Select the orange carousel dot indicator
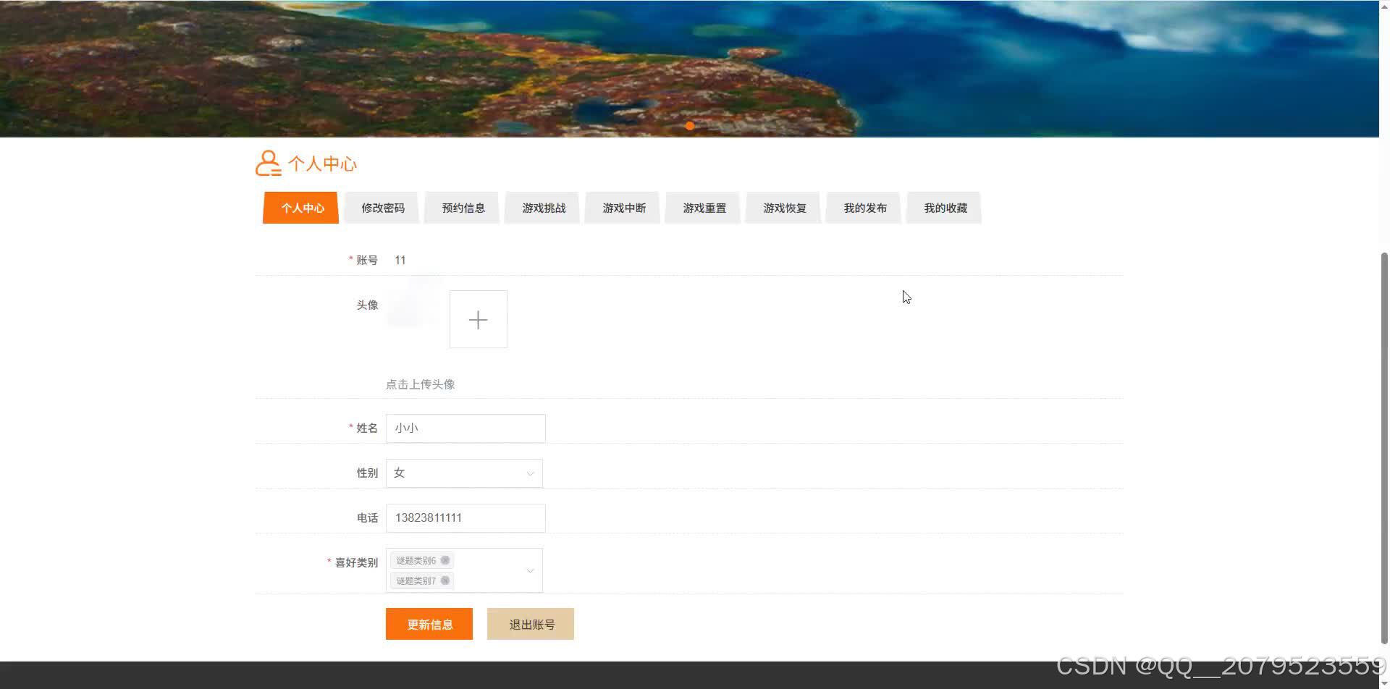The height and width of the screenshot is (689, 1390). click(x=690, y=125)
